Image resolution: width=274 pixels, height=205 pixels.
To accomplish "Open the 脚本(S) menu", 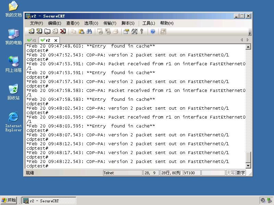I will [128, 23].
